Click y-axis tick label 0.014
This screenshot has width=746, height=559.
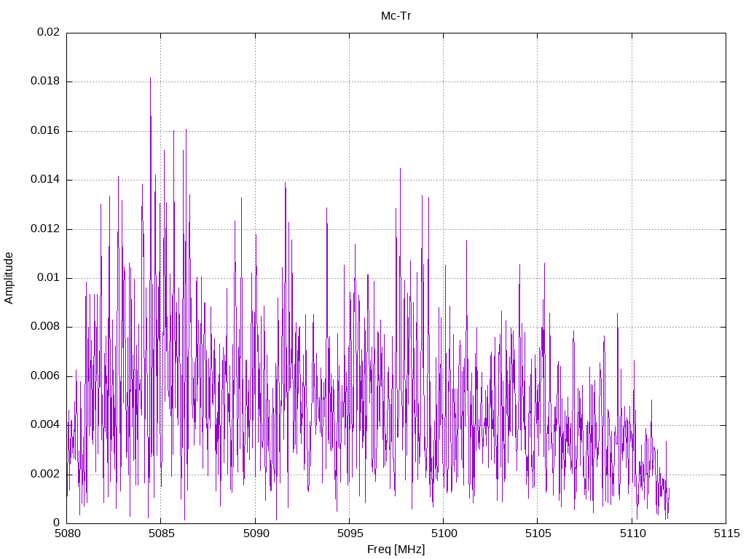(x=46, y=180)
